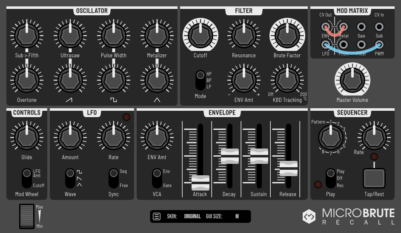401x233 pixels.
Task: Open the GUI size selector showing M
Action: [237, 216]
